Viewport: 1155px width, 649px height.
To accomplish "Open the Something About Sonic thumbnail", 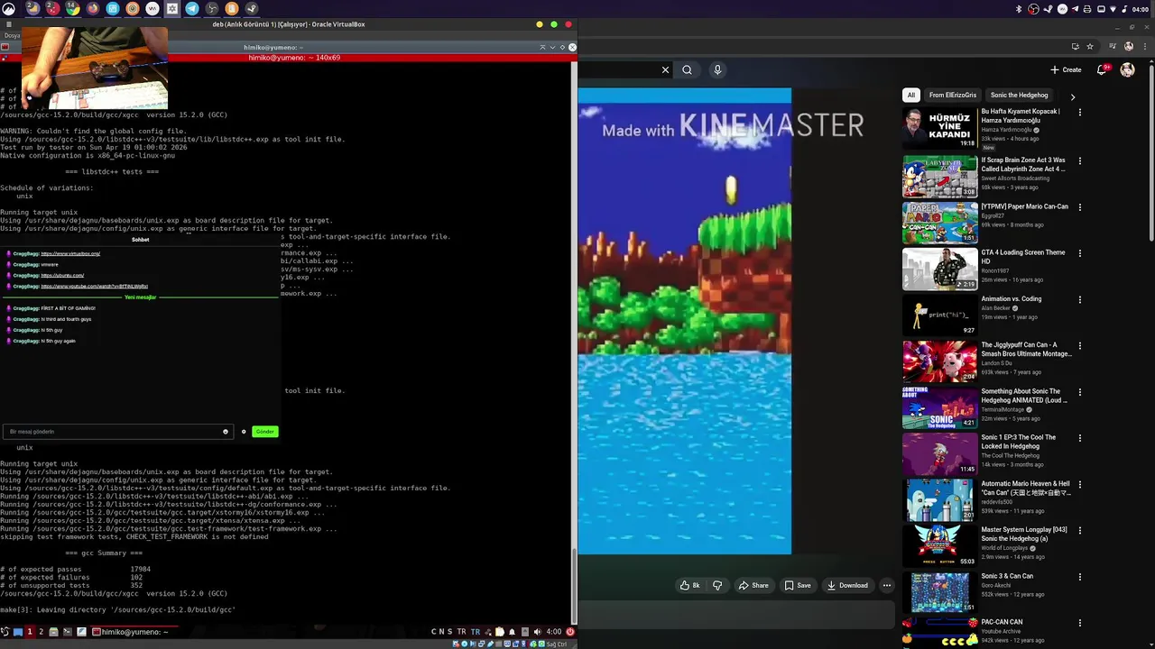I will (x=939, y=407).
